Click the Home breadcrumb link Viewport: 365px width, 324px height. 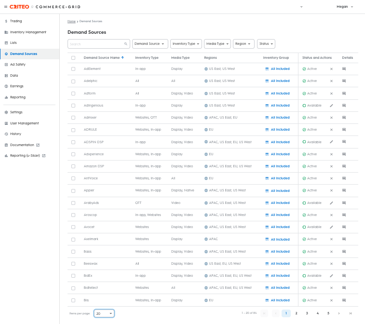[71, 21]
